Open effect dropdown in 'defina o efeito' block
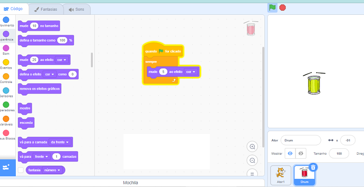The height and width of the screenshot is (187, 364). click(x=50, y=74)
